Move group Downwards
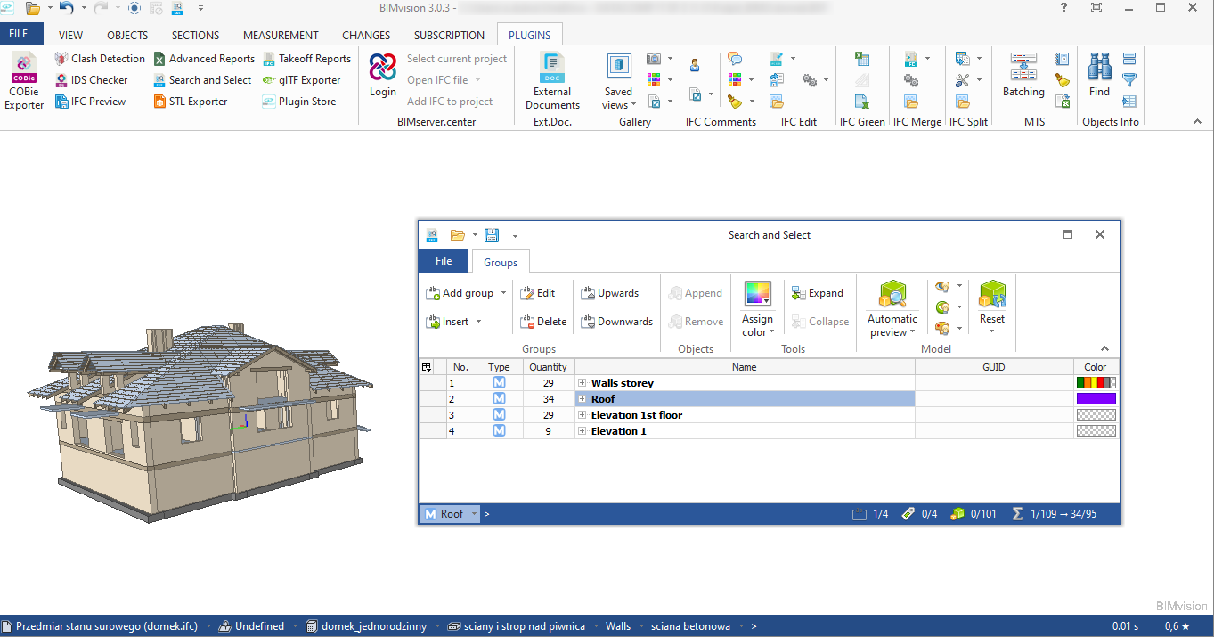 click(616, 322)
